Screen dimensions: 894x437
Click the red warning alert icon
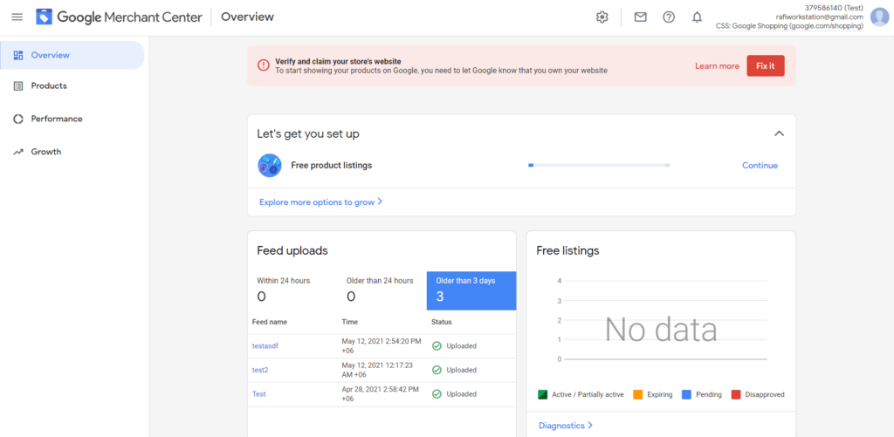point(263,65)
